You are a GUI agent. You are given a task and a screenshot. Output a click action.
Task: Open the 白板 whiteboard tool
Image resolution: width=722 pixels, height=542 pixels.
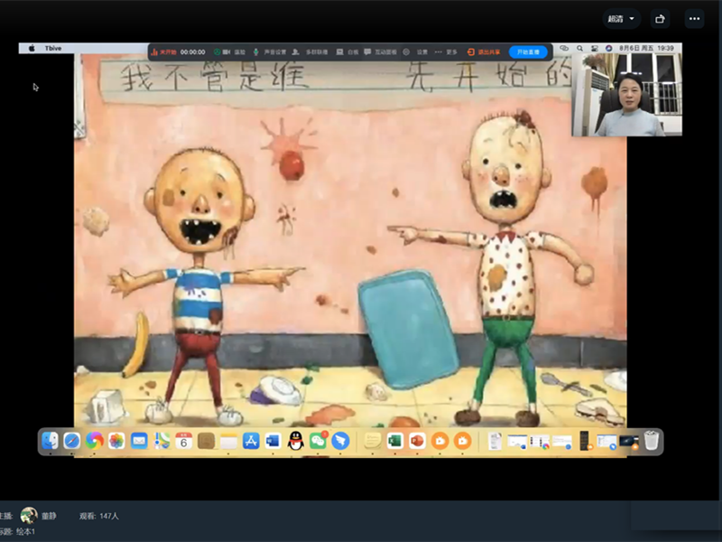pos(347,52)
